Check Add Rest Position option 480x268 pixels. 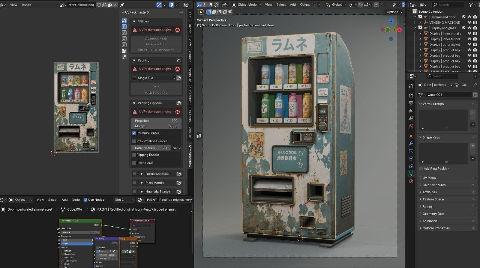[x=421, y=169]
